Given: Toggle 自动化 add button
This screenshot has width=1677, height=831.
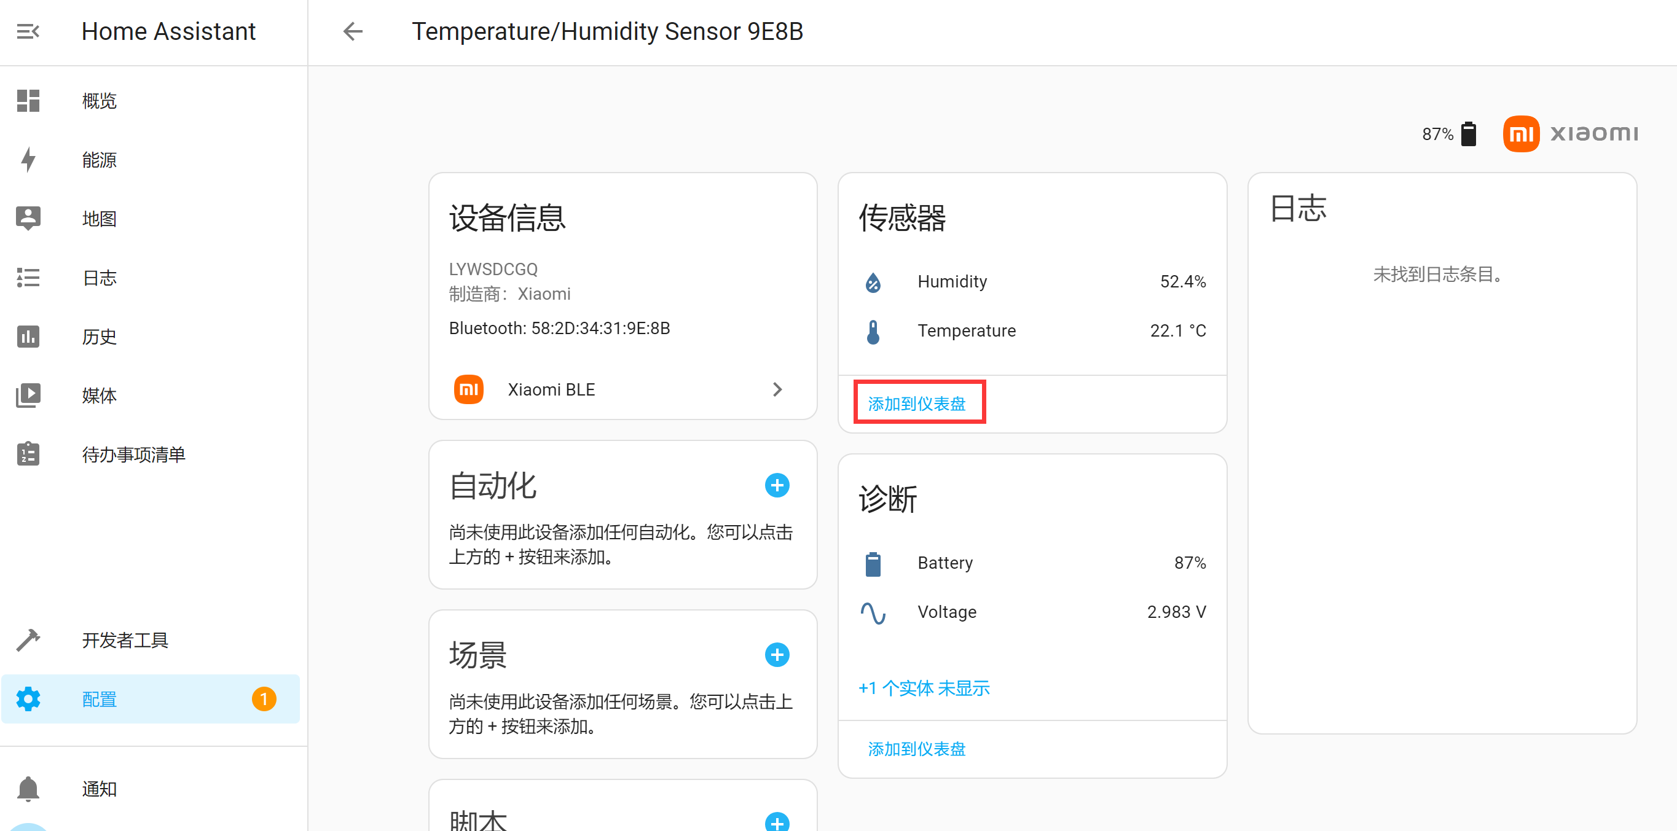Looking at the screenshot, I should (x=777, y=486).
